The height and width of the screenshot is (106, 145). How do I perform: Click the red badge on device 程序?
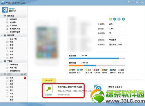[x=25, y=78]
